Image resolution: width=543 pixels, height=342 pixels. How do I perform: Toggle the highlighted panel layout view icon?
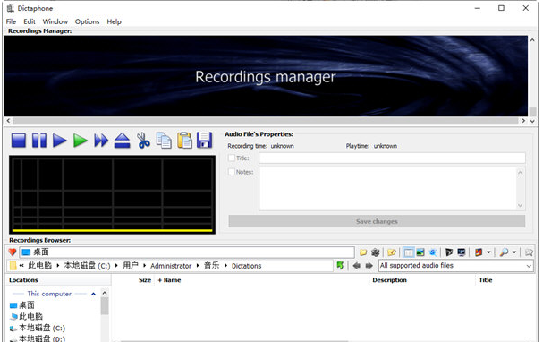click(x=408, y=252)
